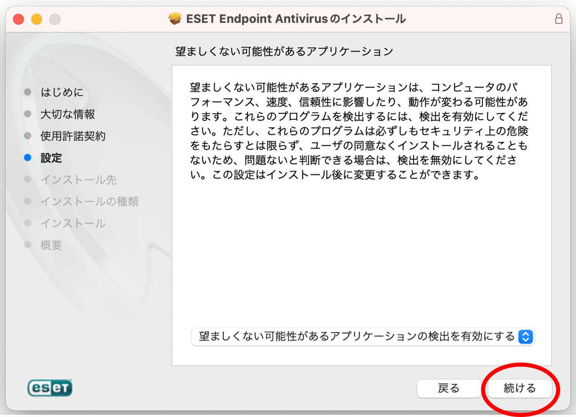Click the インストールの種類 step
The width and height of the screenshot is (576, 417).
[89, 202]
